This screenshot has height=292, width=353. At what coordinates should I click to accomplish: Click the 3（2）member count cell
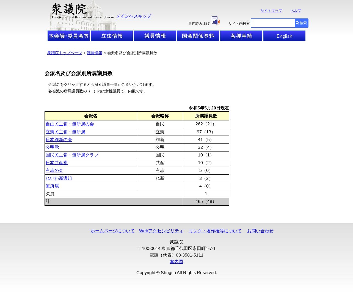(x=206, y=178)
